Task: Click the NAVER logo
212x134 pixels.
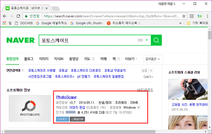Action: pyautogui.click(x=20, y=40)
